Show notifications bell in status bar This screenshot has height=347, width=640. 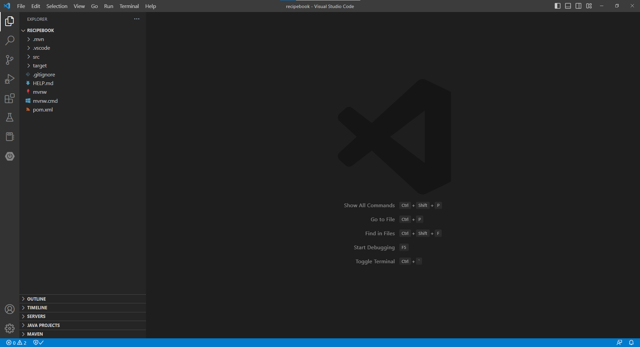(631, 343)
